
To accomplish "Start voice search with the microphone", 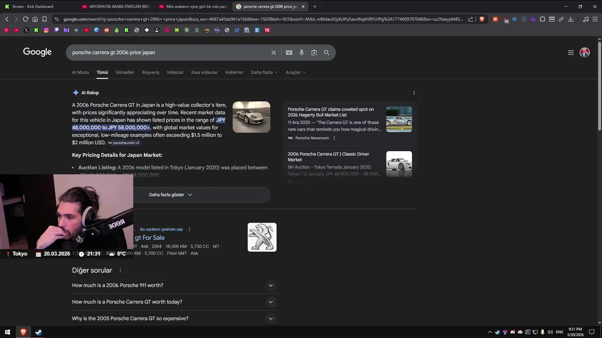I will (x=301, y=53).
